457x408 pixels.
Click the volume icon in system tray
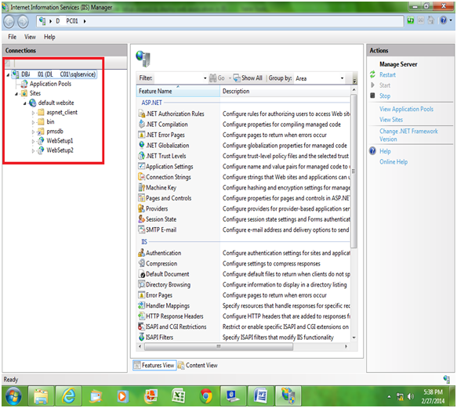pos(411,396)
